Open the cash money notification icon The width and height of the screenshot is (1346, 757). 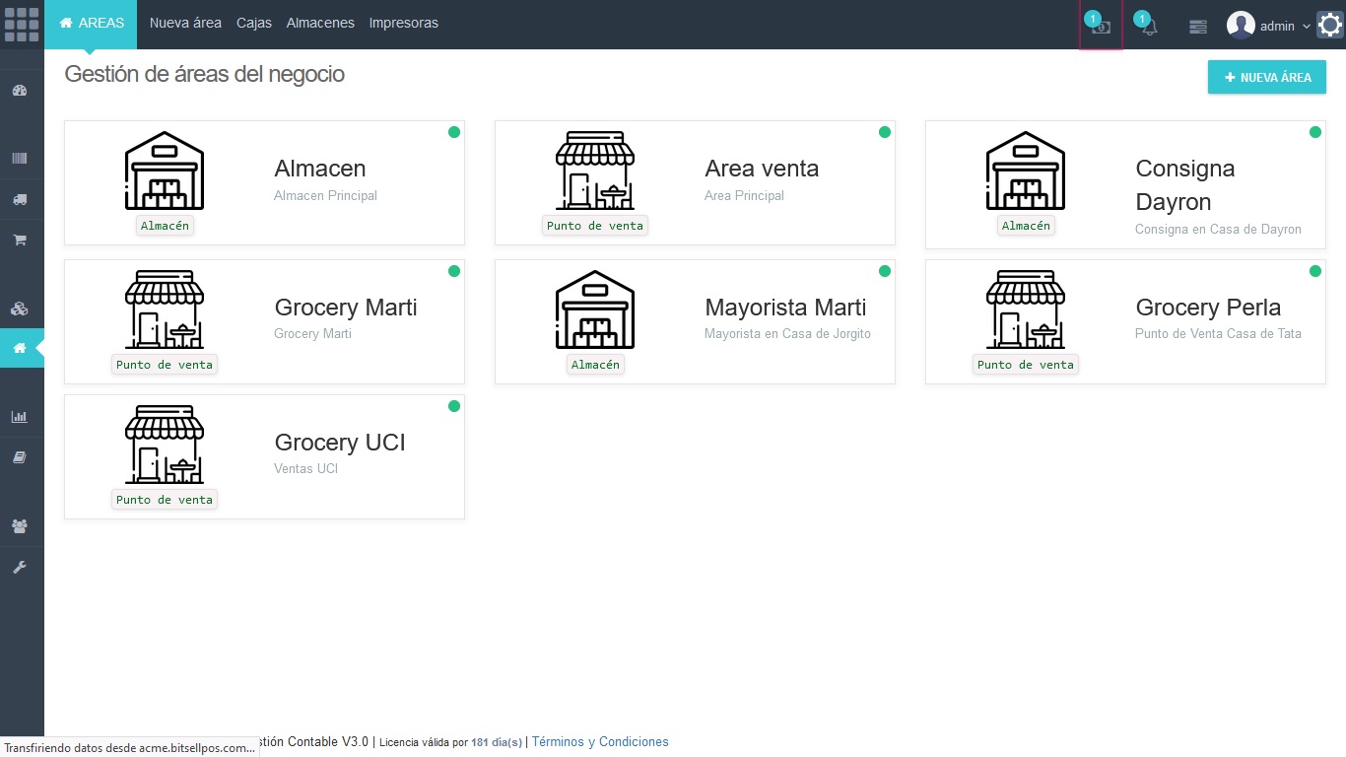pyautogui.click(x=1101, y=27)
